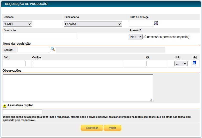Add a new item row with plus icon
Viewport: 202px width, 138px height.
point(194,57)
